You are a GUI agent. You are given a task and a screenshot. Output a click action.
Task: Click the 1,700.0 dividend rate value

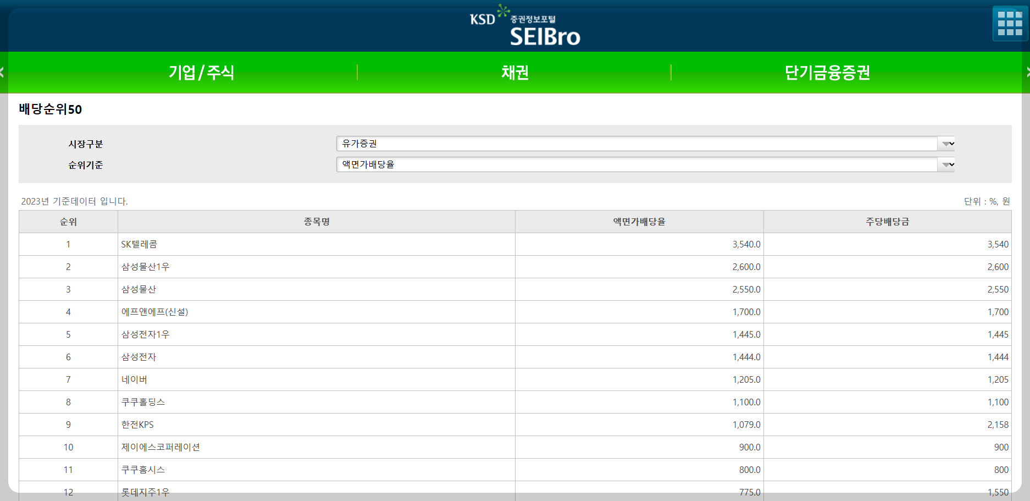click(746, 312)
